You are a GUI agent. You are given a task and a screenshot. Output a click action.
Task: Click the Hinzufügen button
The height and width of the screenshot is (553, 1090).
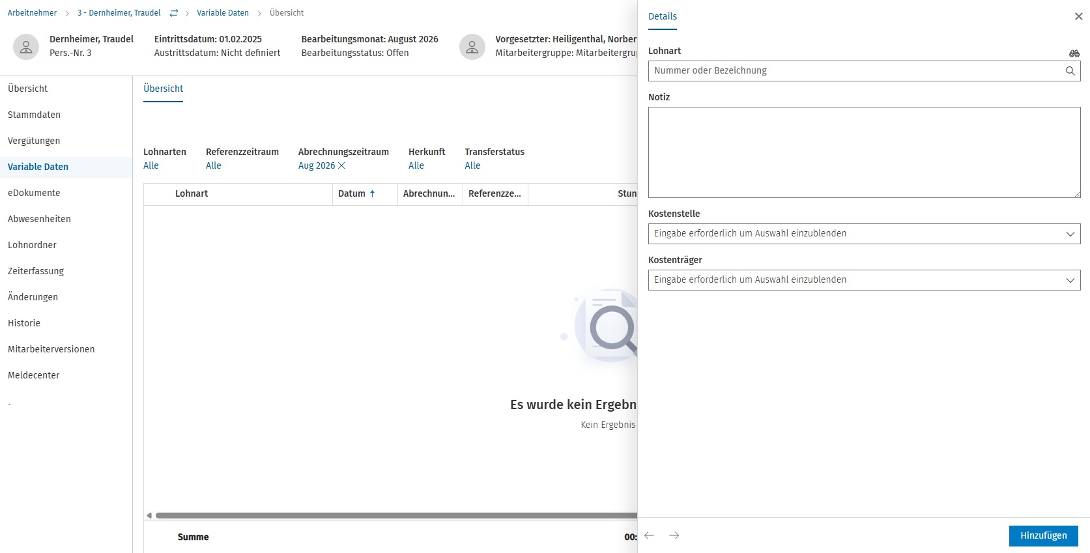pyautogui.click(x=1043, y=535)
